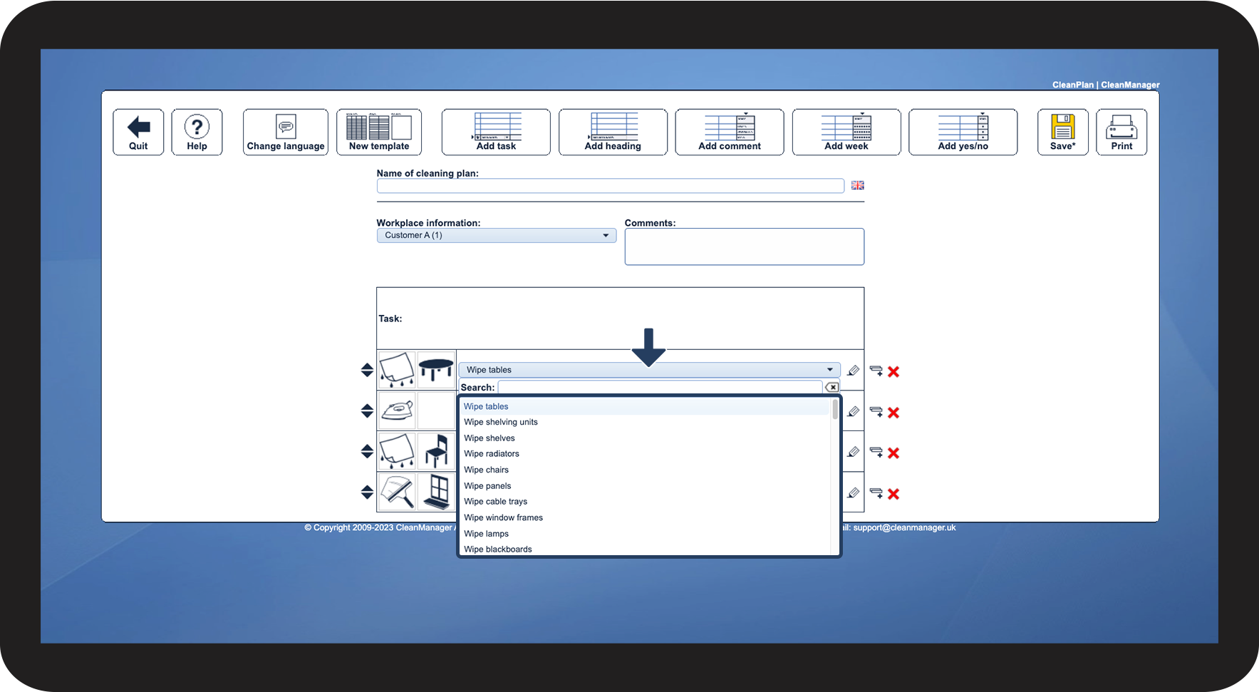Delete the Wipe tables row with the red X
1259x692 pixels.
(x=893, y=371)
